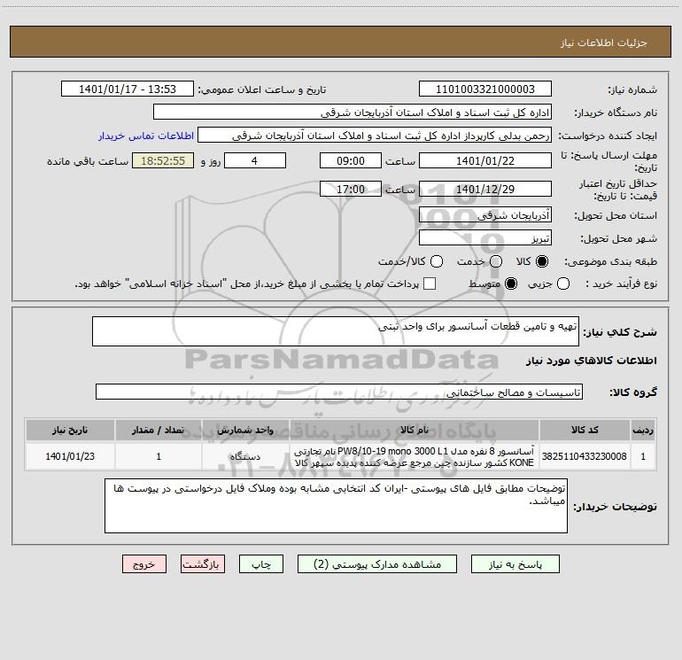Click the request creator رحمن بدلی field
The width and height of the screenshot is (682, 660).
tap(375, 136)
